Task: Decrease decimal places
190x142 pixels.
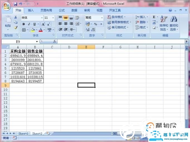Action: point(93,30)
